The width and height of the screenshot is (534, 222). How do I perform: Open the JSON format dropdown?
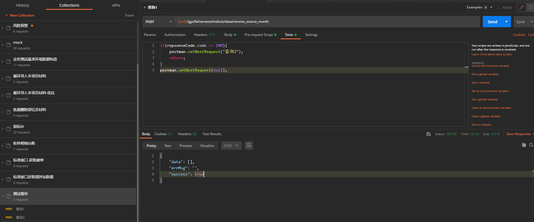(231, 145)
